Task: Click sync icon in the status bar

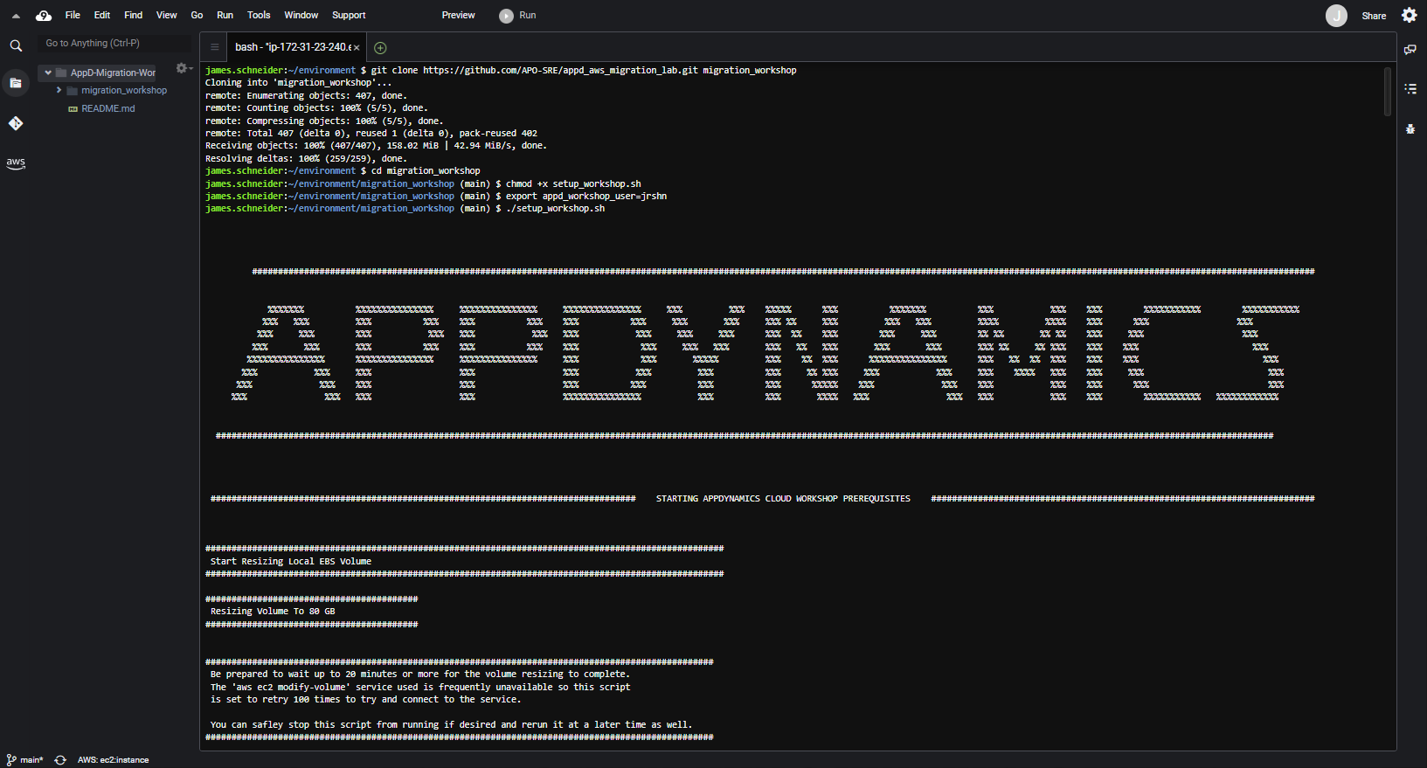Action: pos(60,760)
